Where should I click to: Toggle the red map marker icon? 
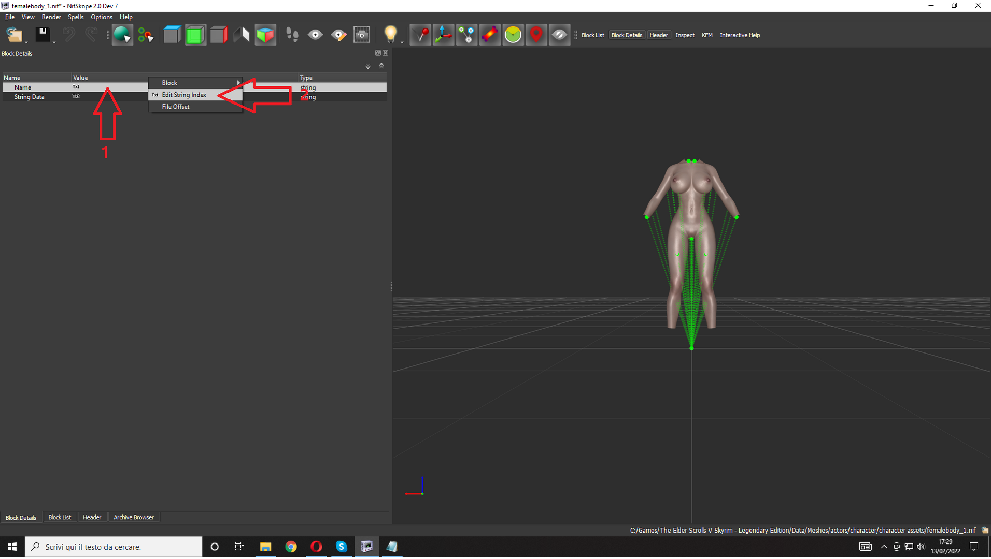click(x=536, y=35)
